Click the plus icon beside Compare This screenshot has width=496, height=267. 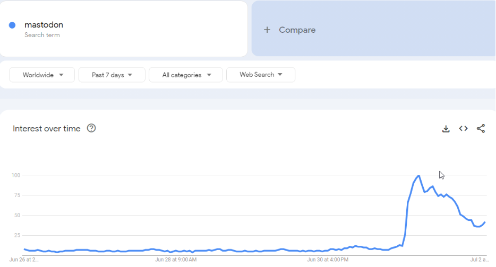point(267,30)
